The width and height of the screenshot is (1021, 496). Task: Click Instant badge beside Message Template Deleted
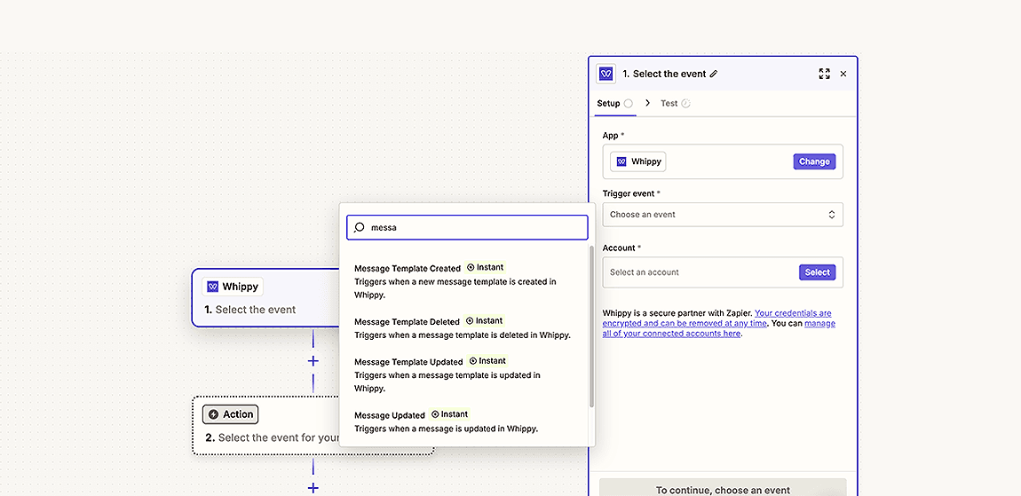485,321
